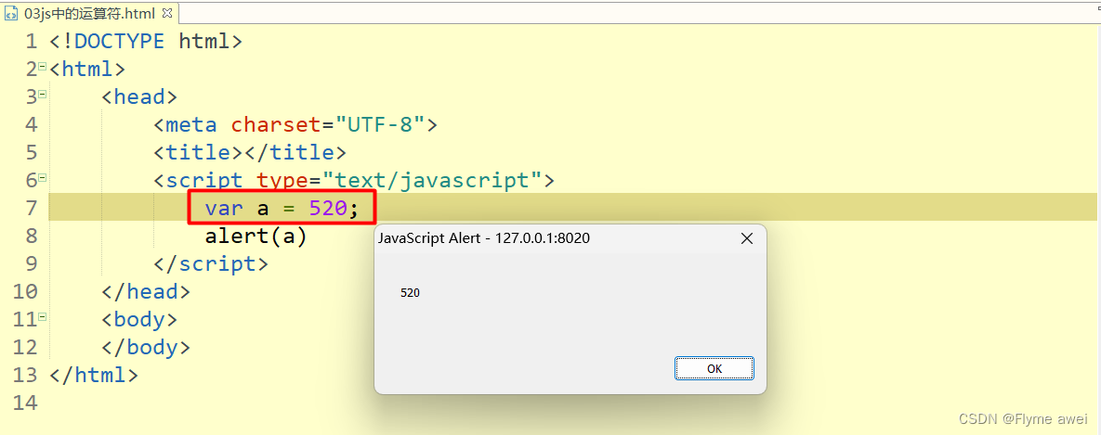1101x435 pixels.
Task: Click the charset attribute in meta tag
Action: [x=275, y=124]
